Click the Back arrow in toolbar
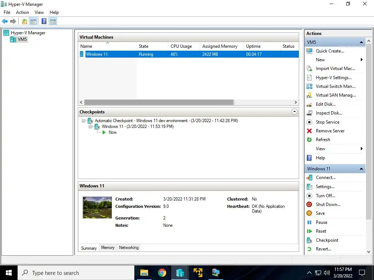This screenshot has height=280, width=374. coord(5,22)
